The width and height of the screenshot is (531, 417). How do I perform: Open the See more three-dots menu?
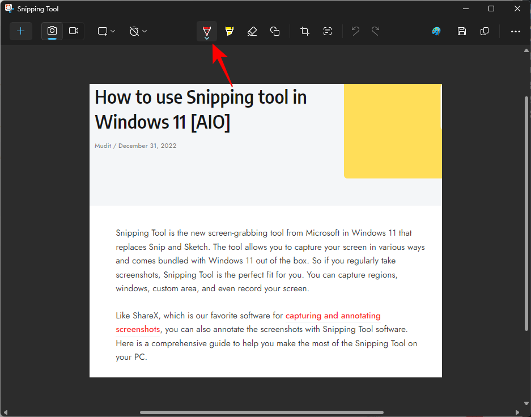516,32
